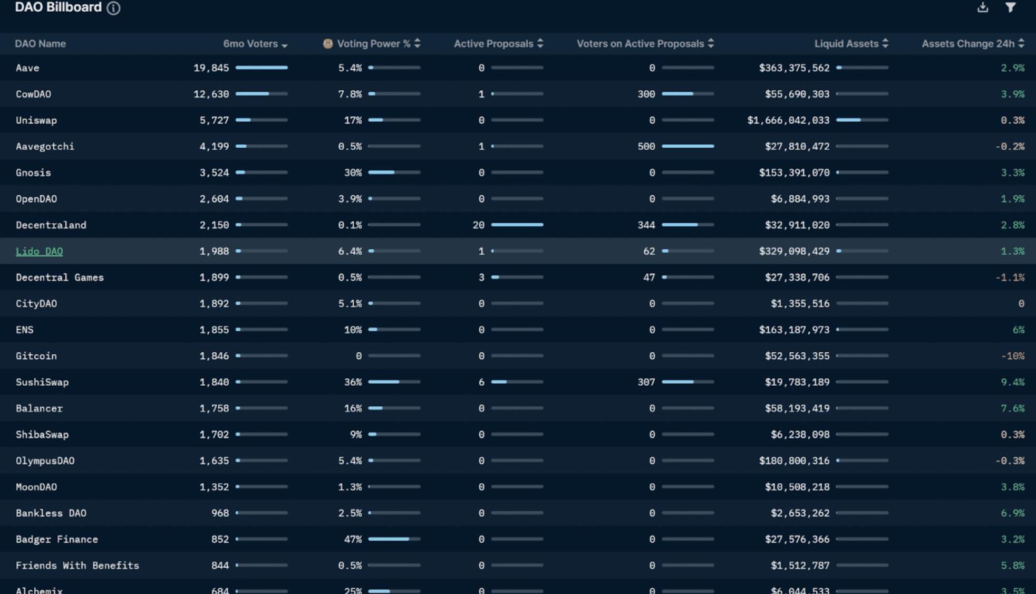Click Aave's 6mo voters bar
This screenshot has width=1036, height=594.
tap(262, 68)
